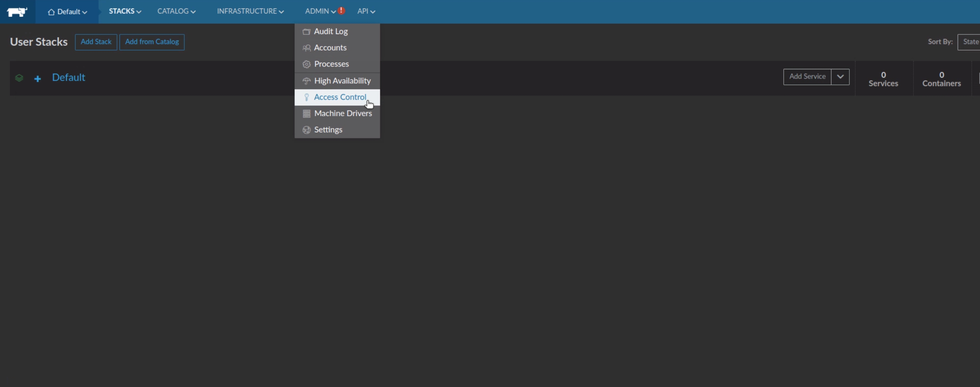Image resolution: width=980 pixels, height=387 pixels.
Task: Open the Default stack link
Action: [x=69, y=77]
